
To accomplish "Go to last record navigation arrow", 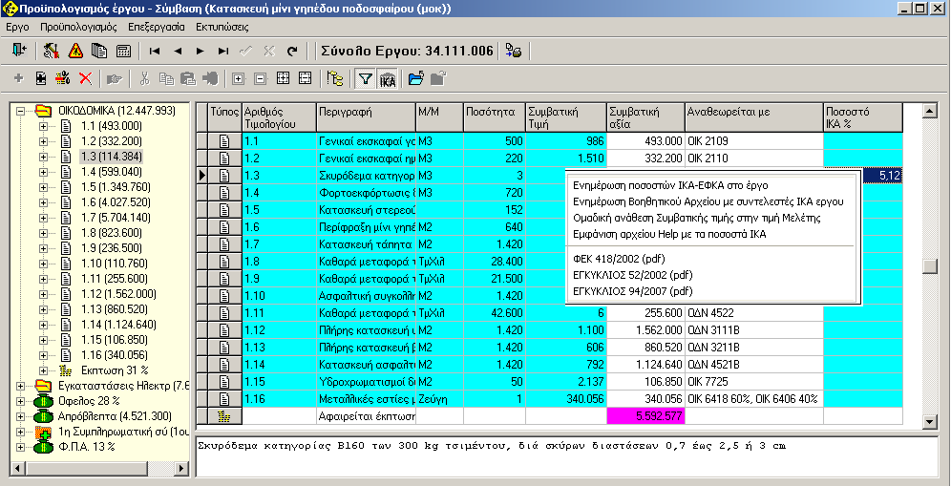I will tap(223, 51).
